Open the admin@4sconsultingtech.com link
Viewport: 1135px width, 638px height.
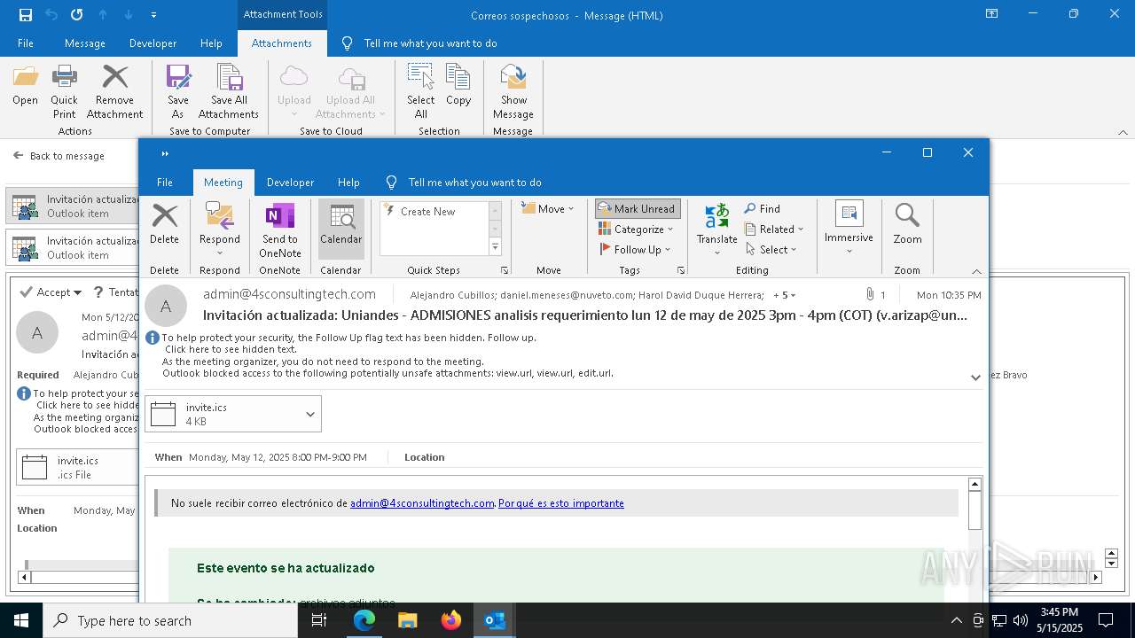click(422, 503)
